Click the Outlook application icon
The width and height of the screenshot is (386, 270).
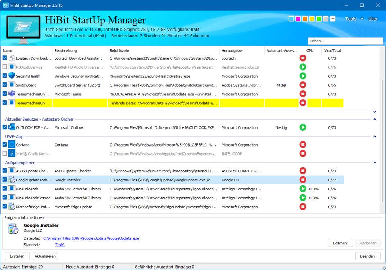[12, 127]
